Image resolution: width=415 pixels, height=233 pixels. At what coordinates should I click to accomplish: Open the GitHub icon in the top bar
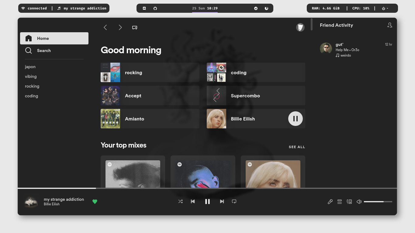coord(155,8)
